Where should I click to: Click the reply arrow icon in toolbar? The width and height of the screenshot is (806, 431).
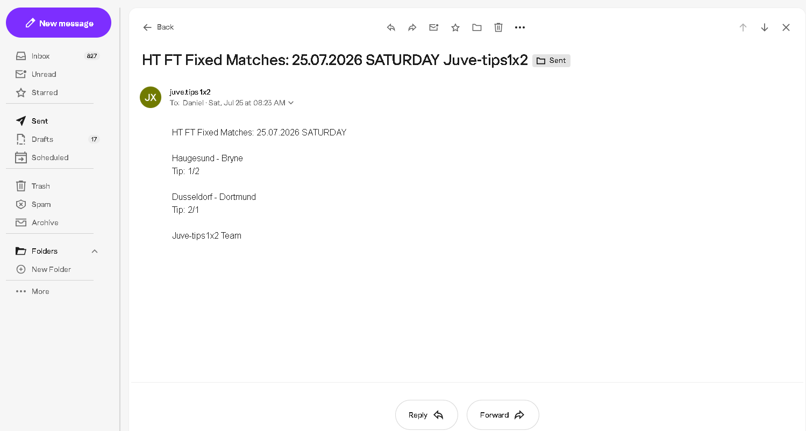click(x=391, y=27)
